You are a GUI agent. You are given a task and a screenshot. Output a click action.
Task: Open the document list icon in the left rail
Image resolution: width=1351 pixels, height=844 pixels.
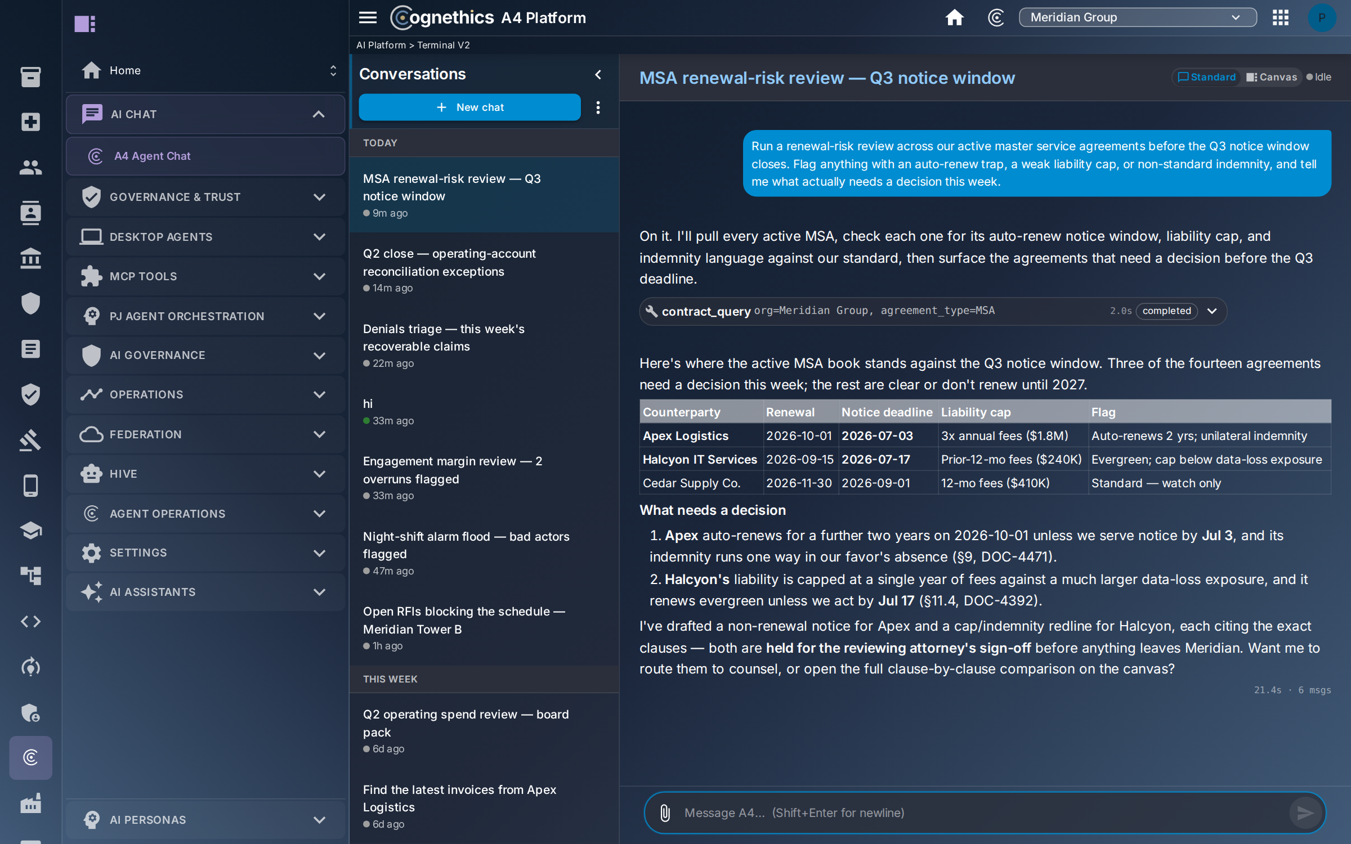coord(30,349)
